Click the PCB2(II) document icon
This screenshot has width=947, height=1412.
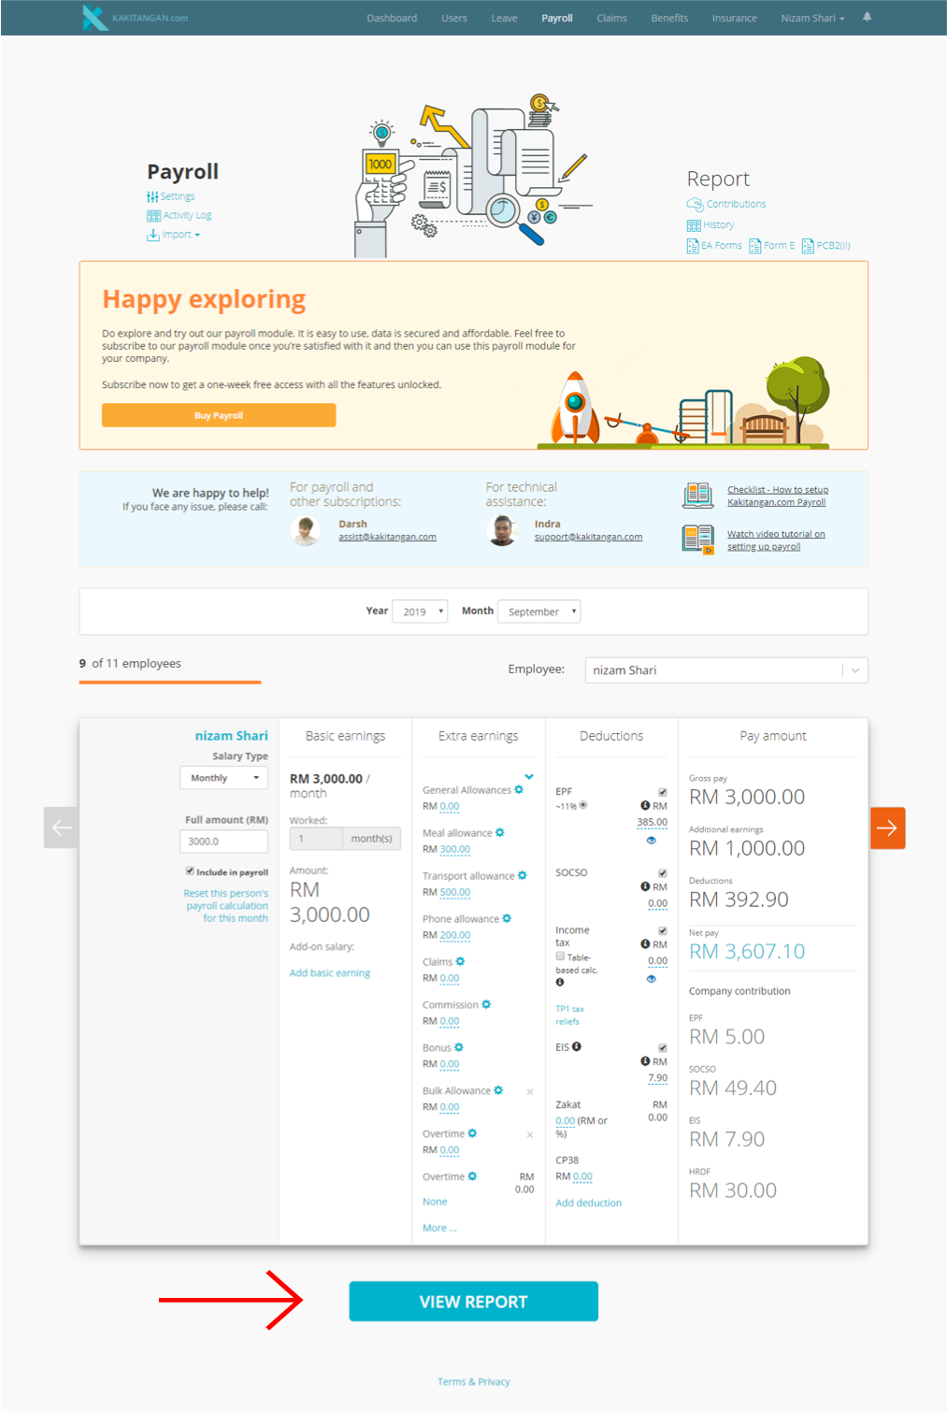[x=808, y=246]
